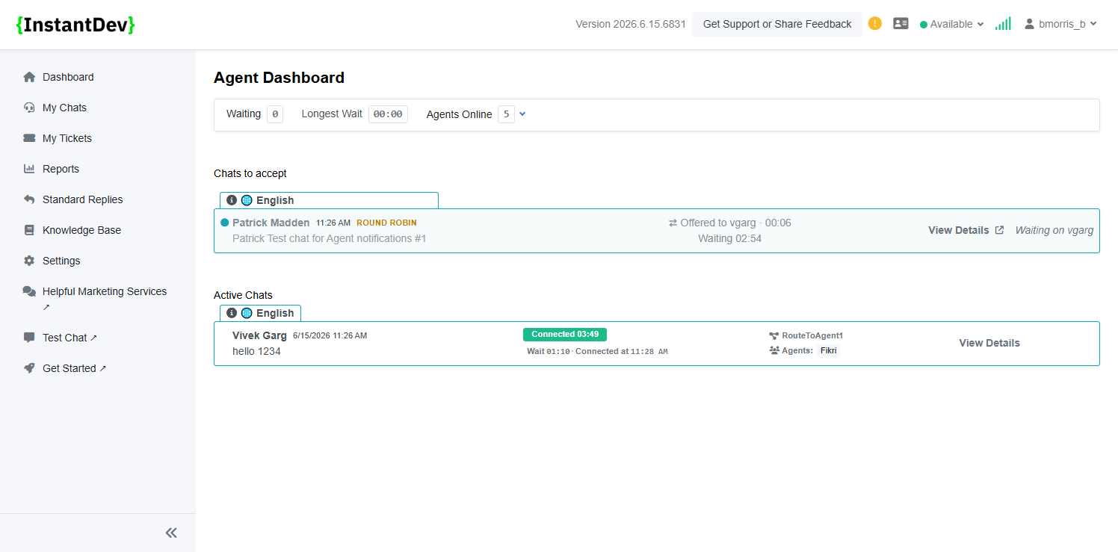
Task: Open Standard Replies in the sidebar
Action: pos(82,199)
